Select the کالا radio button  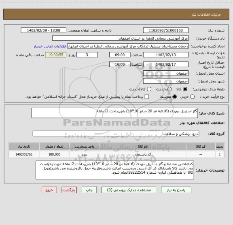point(185,89)
